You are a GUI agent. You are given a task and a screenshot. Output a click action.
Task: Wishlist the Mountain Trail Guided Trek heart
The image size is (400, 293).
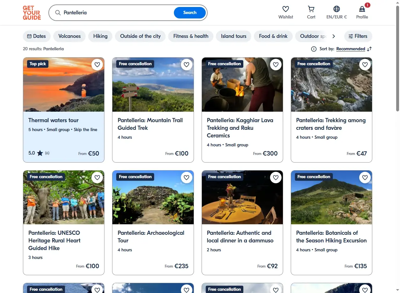[187, 65]
